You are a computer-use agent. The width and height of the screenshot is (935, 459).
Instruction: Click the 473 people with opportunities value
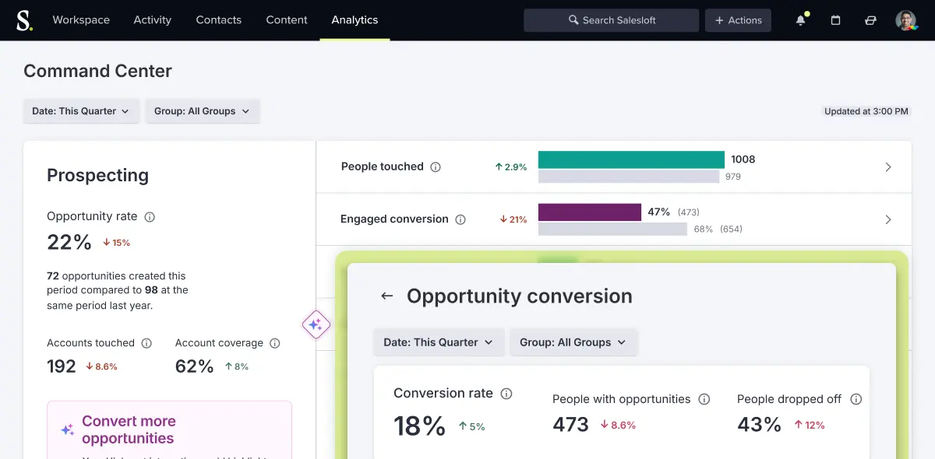click(570, 425)
